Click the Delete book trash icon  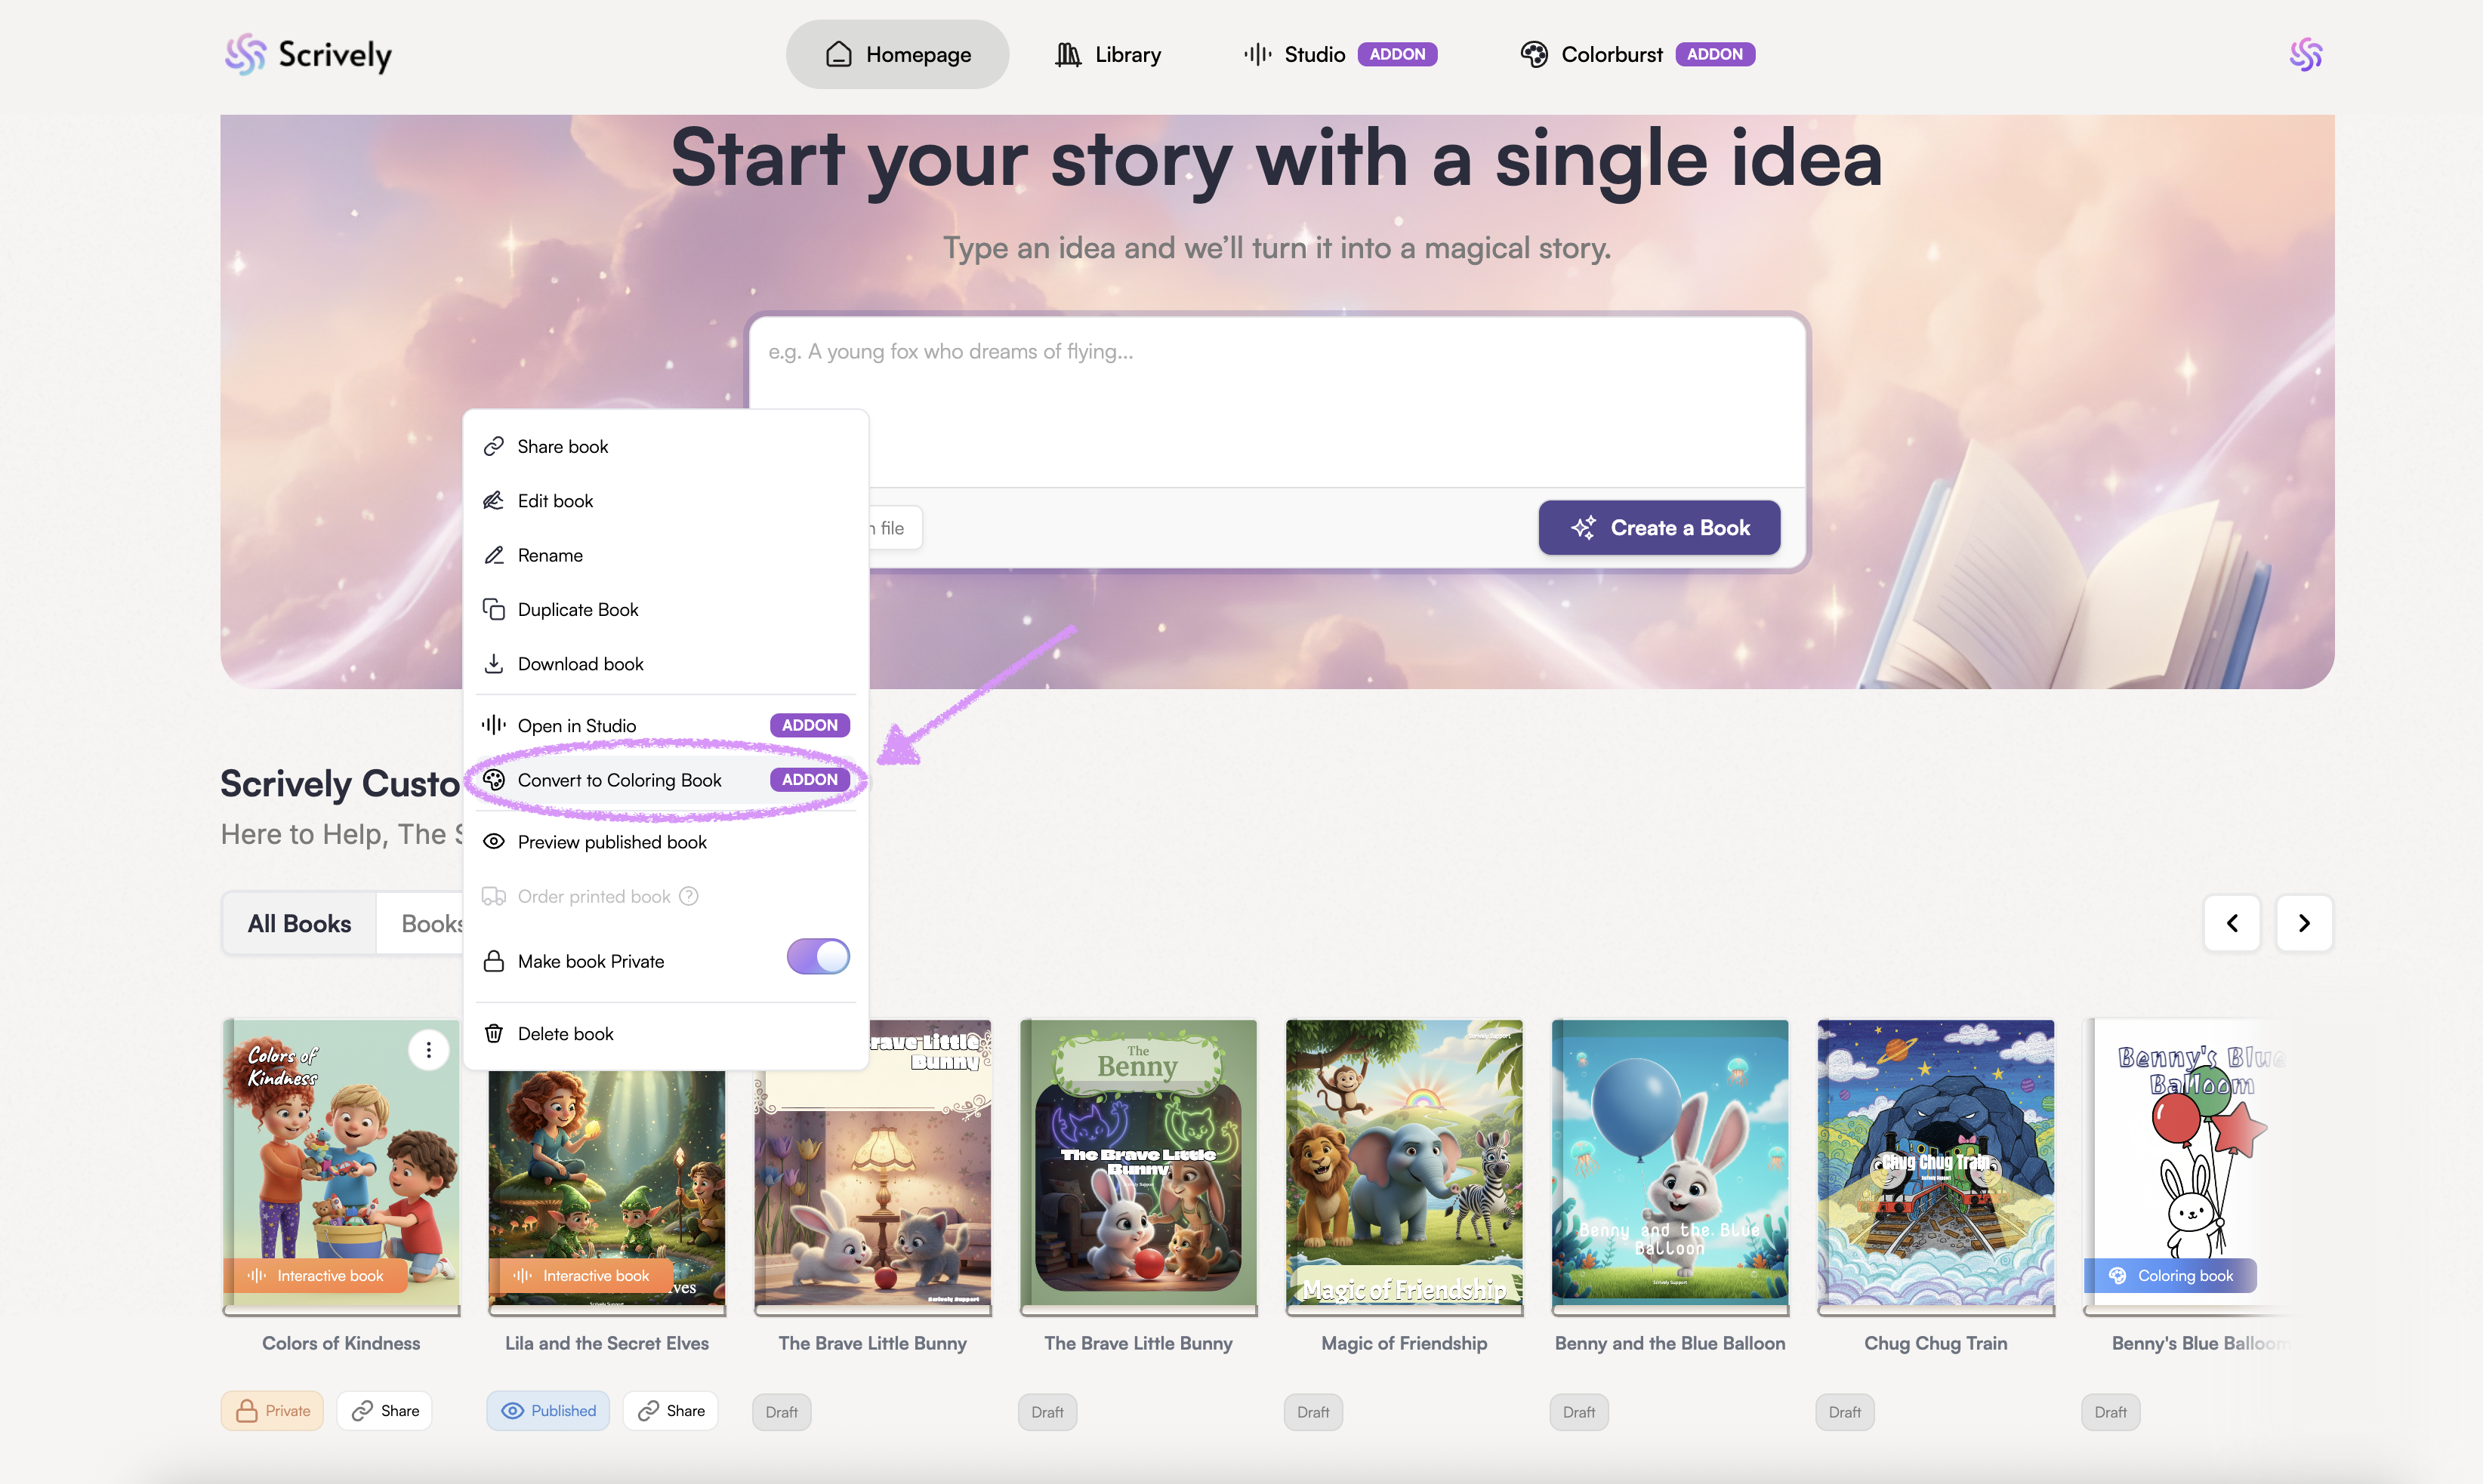click(493, 1033)
